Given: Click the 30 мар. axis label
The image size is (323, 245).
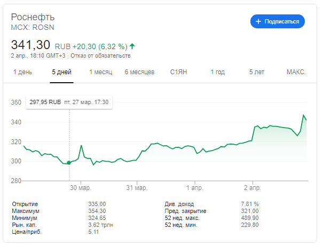Looking at the screenshot, I should pyautogui.click(x=80, y=188).
